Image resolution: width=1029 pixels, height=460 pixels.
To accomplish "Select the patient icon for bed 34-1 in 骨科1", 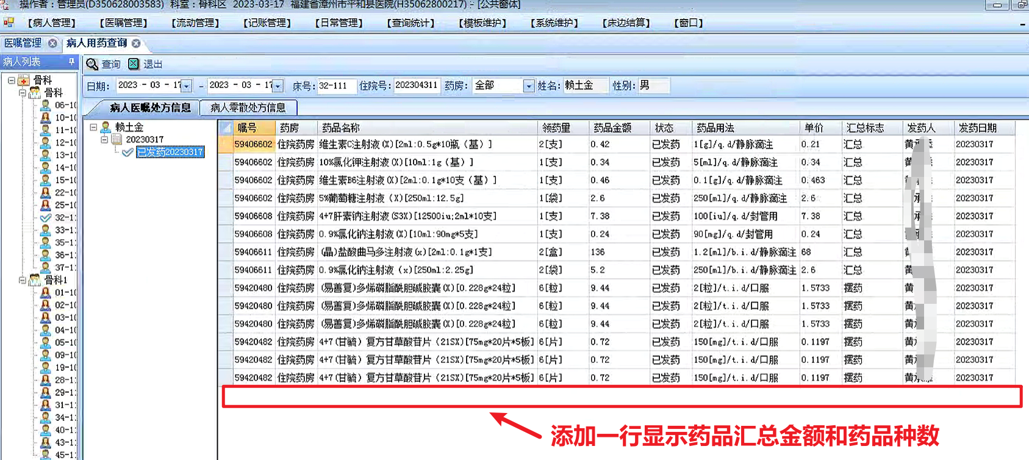I will pos(46,417).
